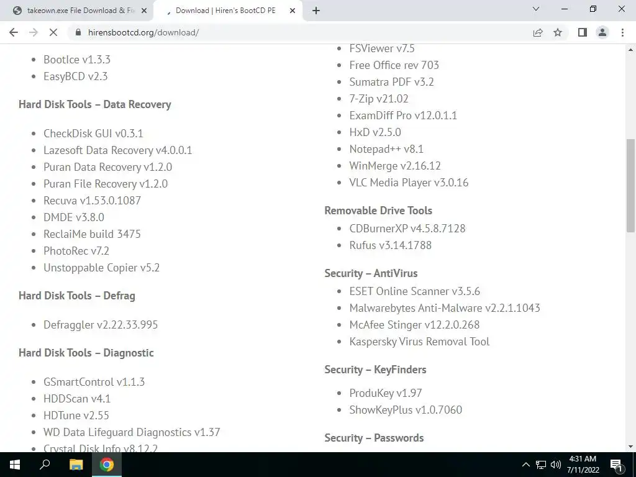The width and height of the screenshot is (636, 477).
Task: Click '7-Zip v21.02' entry
Action: click(x=379, y=99)
